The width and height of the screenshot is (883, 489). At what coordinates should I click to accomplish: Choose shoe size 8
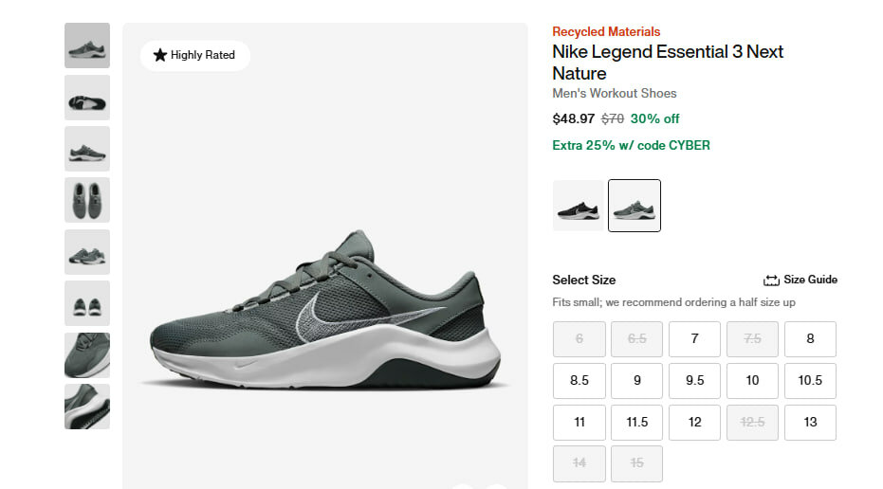(810, 339)
